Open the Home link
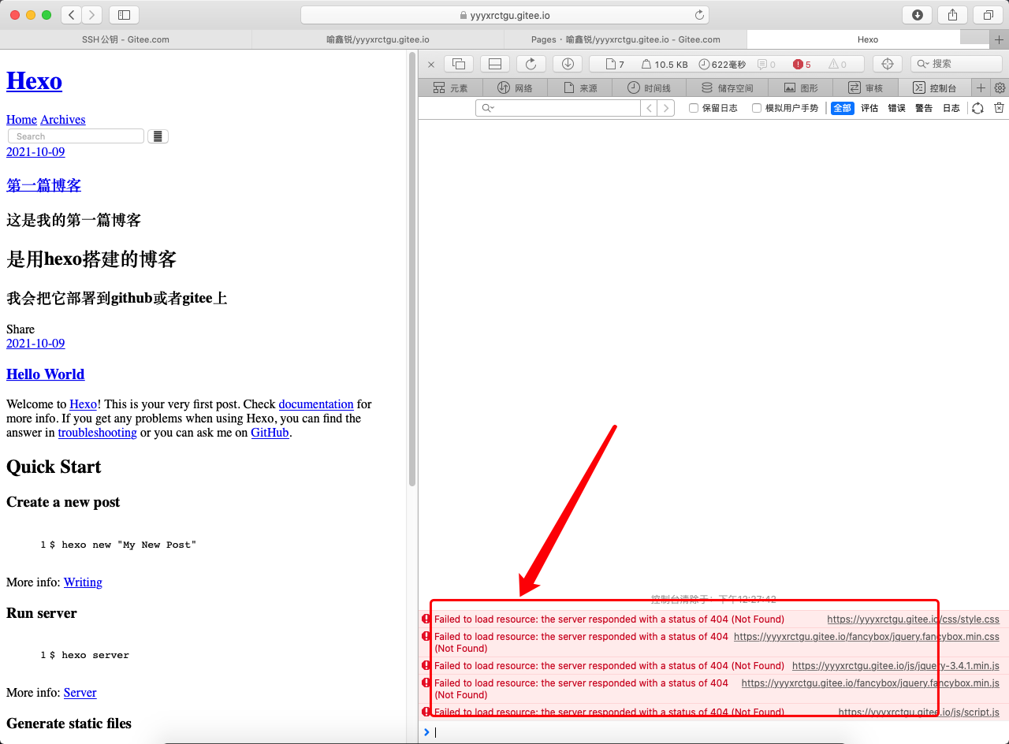This screenshot has width=1009, height=744. tap(21, 120)
